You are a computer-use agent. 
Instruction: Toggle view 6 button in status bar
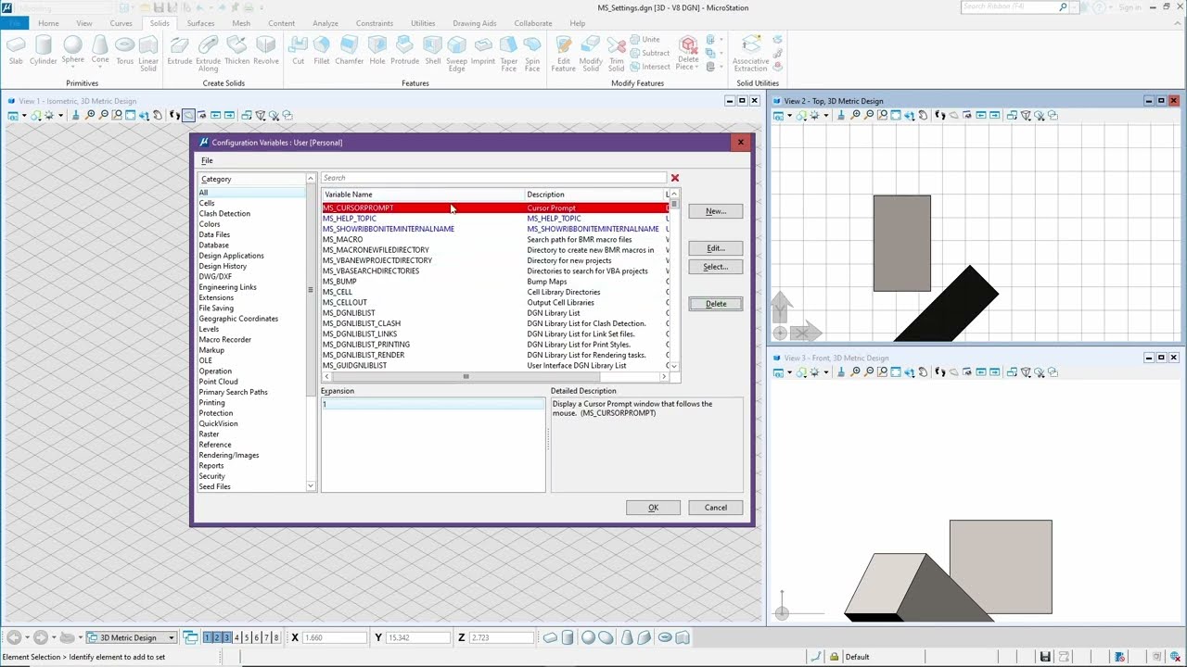click(256, 637)
